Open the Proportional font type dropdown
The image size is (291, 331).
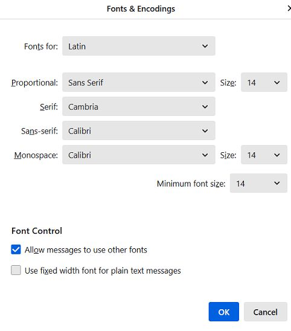click(x=139, y=82)
